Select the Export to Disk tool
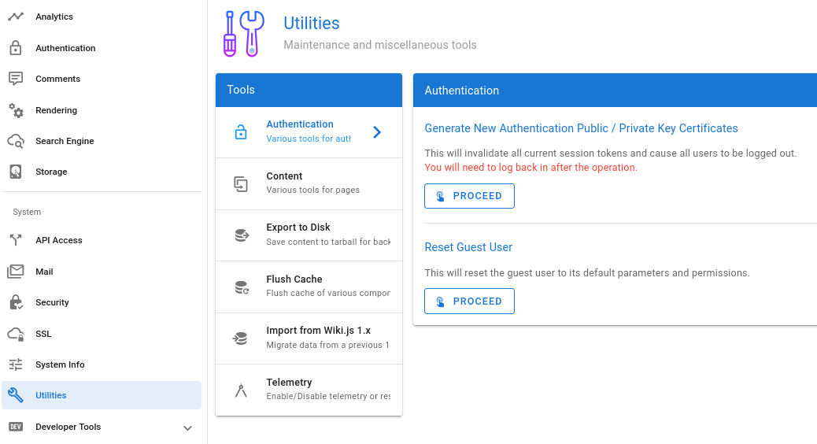Screen dimensions: 817x444 (309, 235)
